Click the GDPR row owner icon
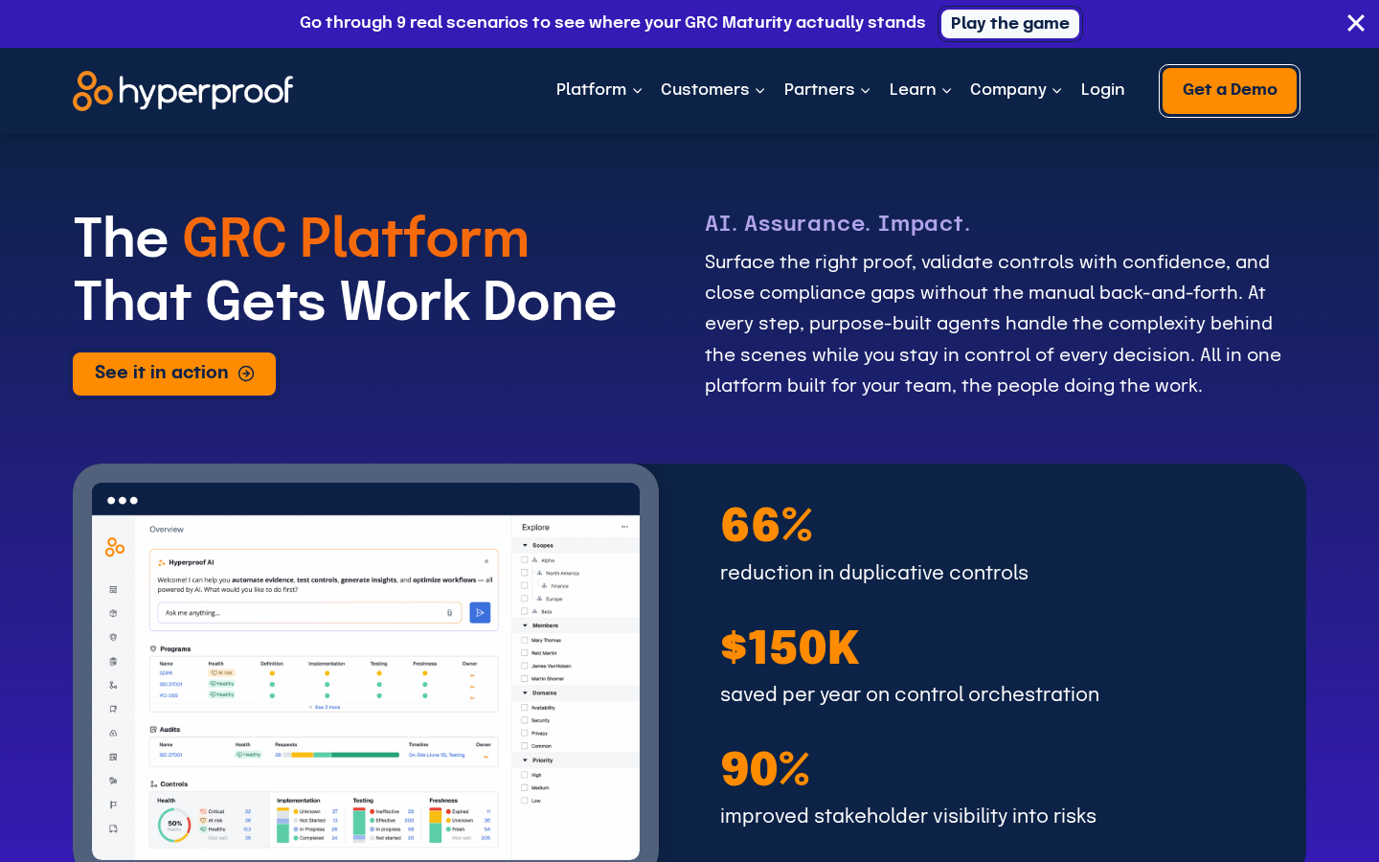 (472, 674)
